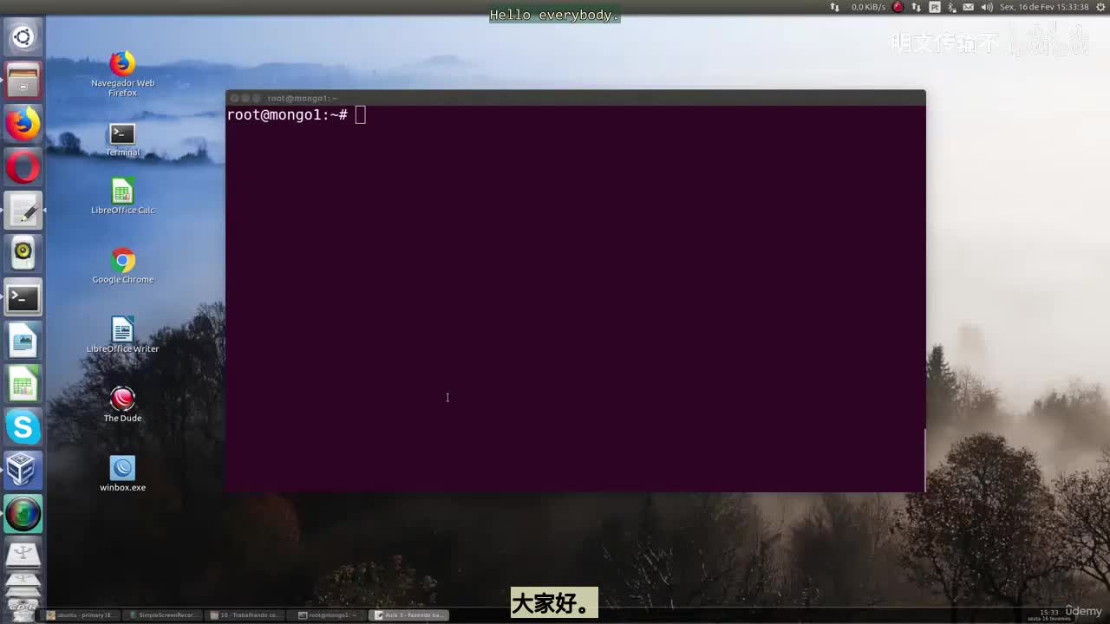
Task: Click the terminal prompt root@mongo1:~#
Action: point(287,115)
